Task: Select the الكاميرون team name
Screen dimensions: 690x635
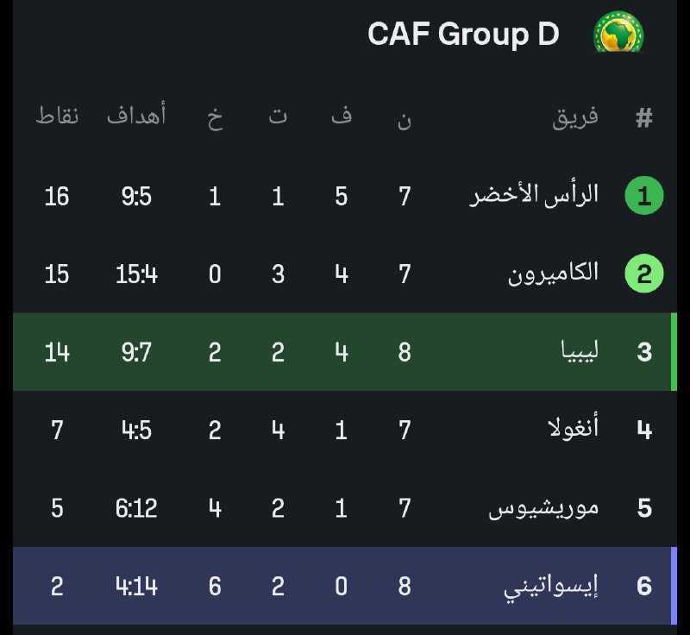Action: [x=553, y=273]
